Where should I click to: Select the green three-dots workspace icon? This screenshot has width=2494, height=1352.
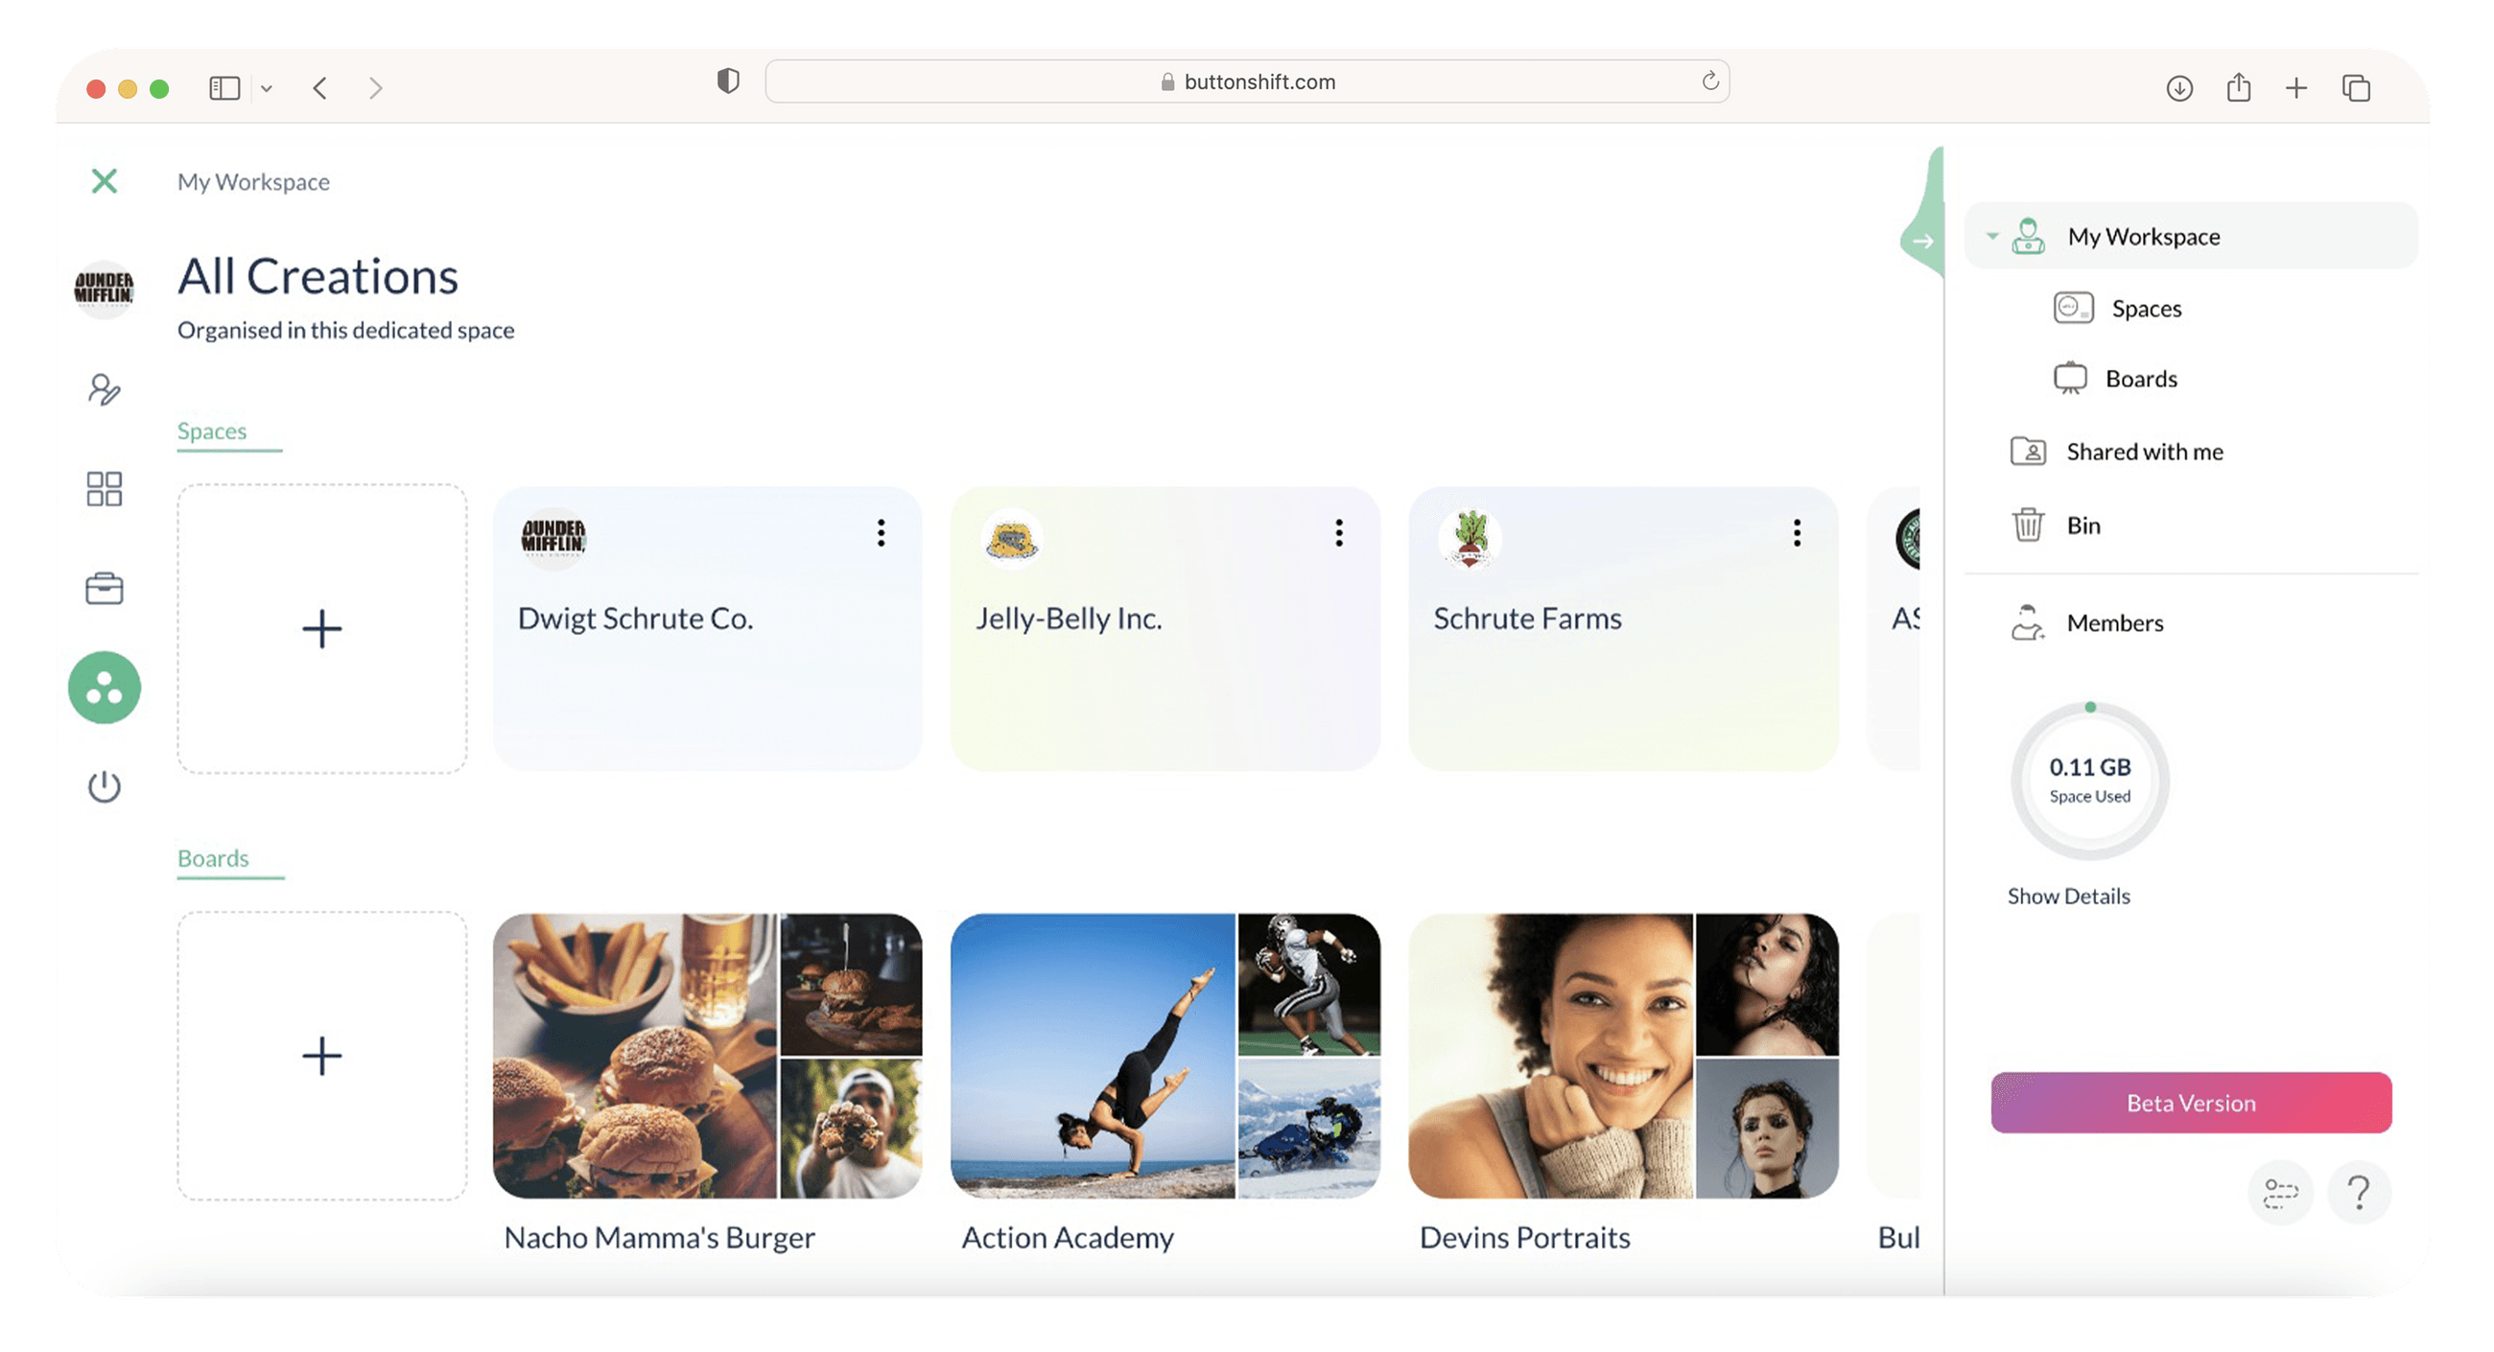coord(105,688)
